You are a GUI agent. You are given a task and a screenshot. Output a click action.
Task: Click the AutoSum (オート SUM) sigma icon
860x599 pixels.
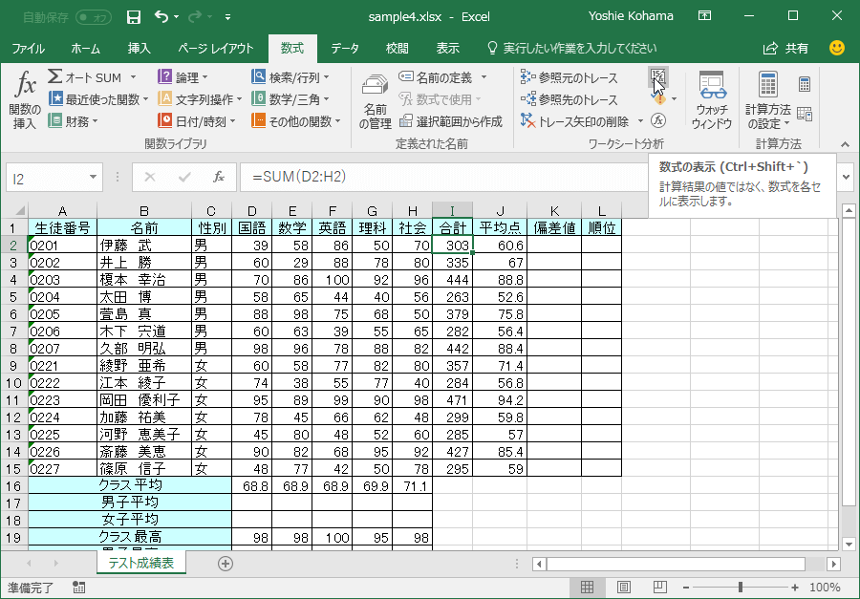(x=54, y=76)
